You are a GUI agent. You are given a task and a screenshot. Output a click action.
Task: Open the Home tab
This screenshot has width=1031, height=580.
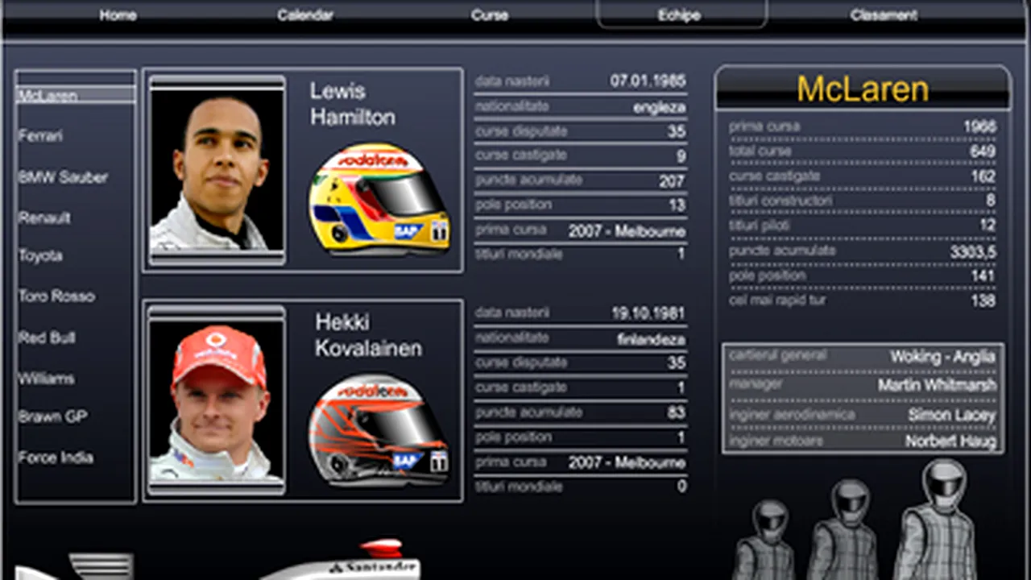pos(118,15)
